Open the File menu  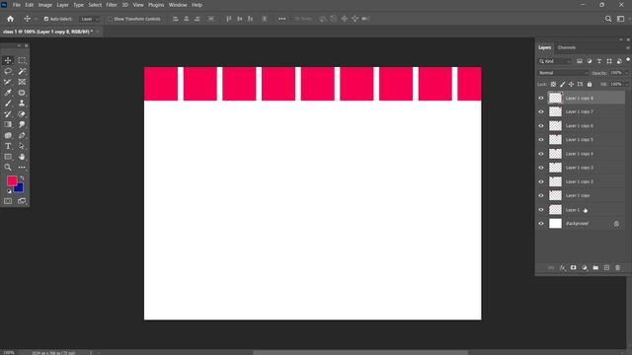pos(17,5)
